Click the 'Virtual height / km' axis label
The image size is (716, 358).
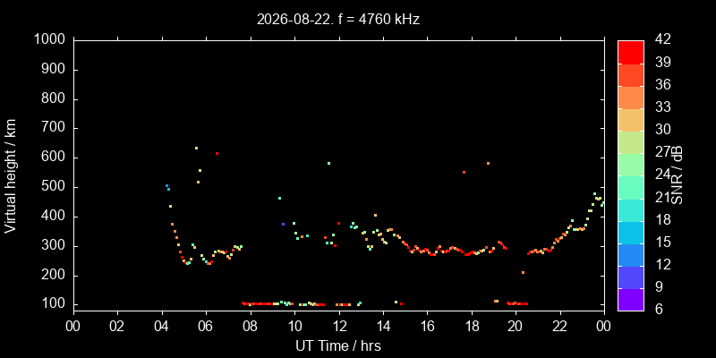(11, 175)
